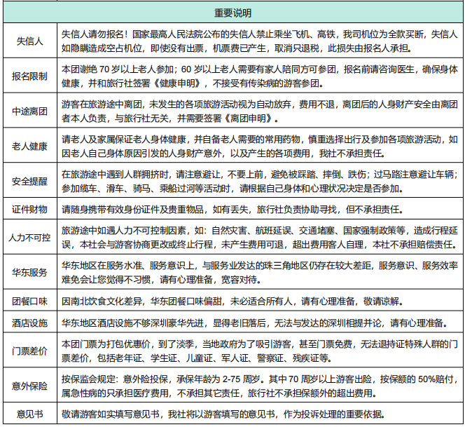This screenshot has height=427, width=465.
Task: Click the text starting 请老人及家属保证
Action: (260, 146)
